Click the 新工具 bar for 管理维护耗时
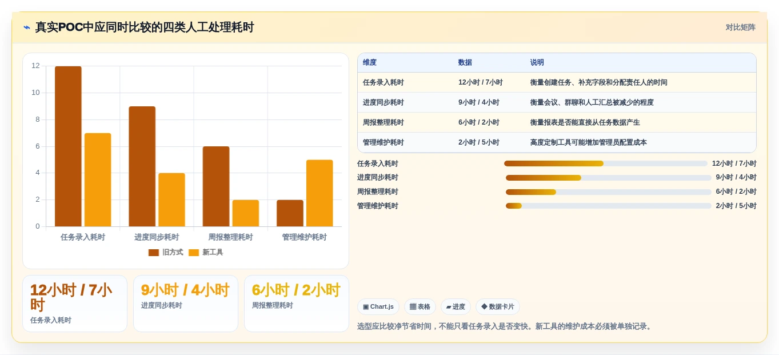 tap(319, 193)
